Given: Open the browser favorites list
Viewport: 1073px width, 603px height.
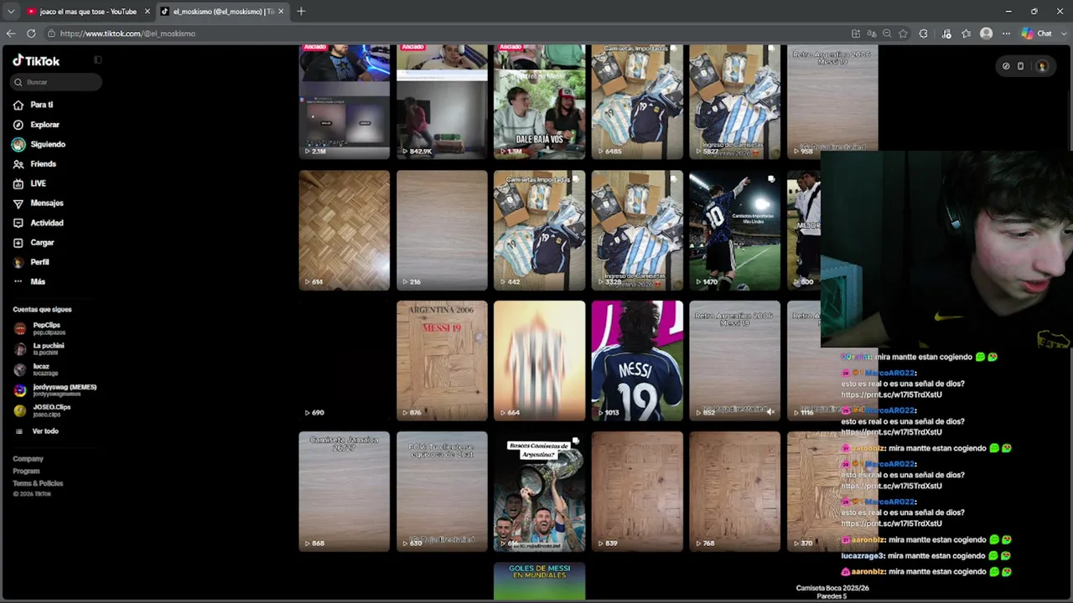Looking at the screenshot, I should tap(967, 33).
